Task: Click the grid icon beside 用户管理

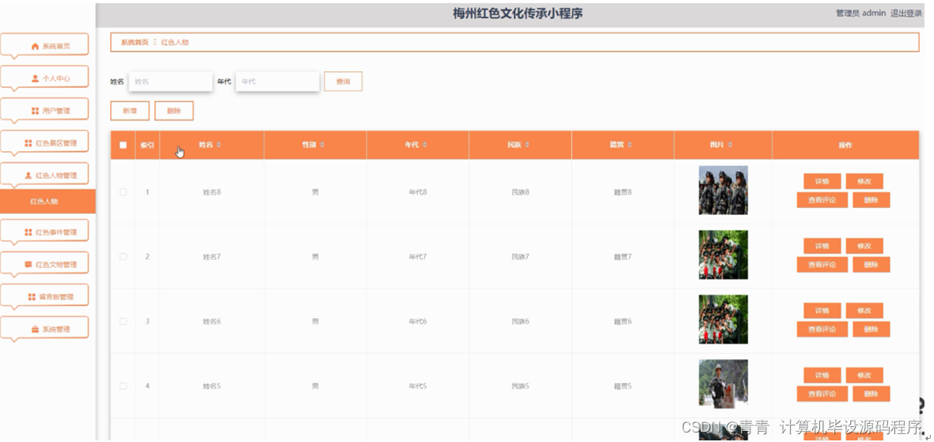Action: coord(35,111)
